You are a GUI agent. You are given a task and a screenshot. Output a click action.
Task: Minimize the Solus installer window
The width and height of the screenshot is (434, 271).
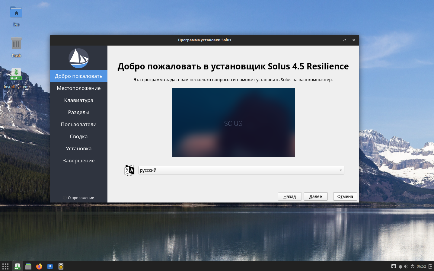point(336,40)
